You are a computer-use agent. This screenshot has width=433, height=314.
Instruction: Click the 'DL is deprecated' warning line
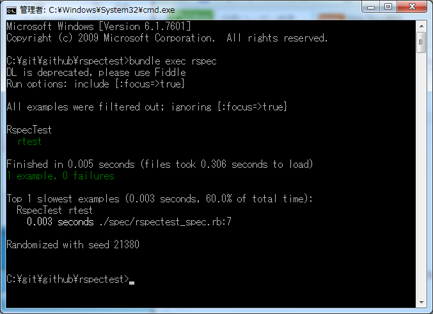pyautogui.click(x=96, y=73)
